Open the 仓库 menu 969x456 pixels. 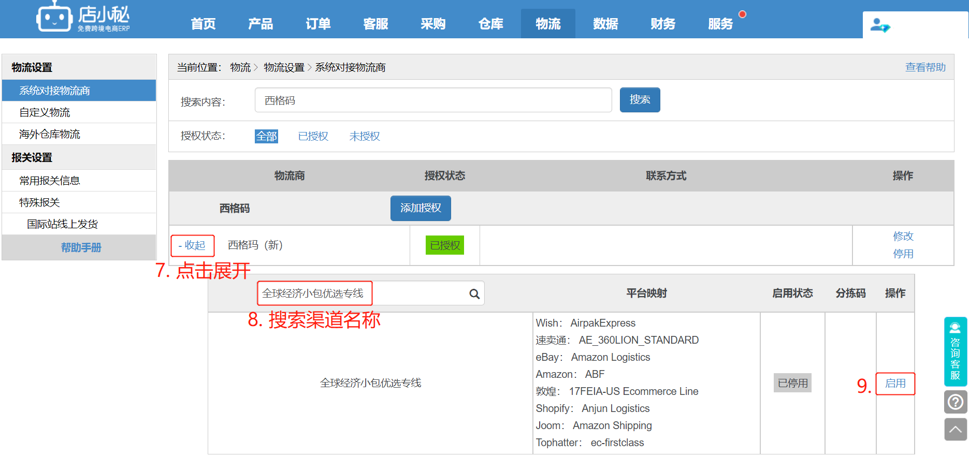pos(490,24)
